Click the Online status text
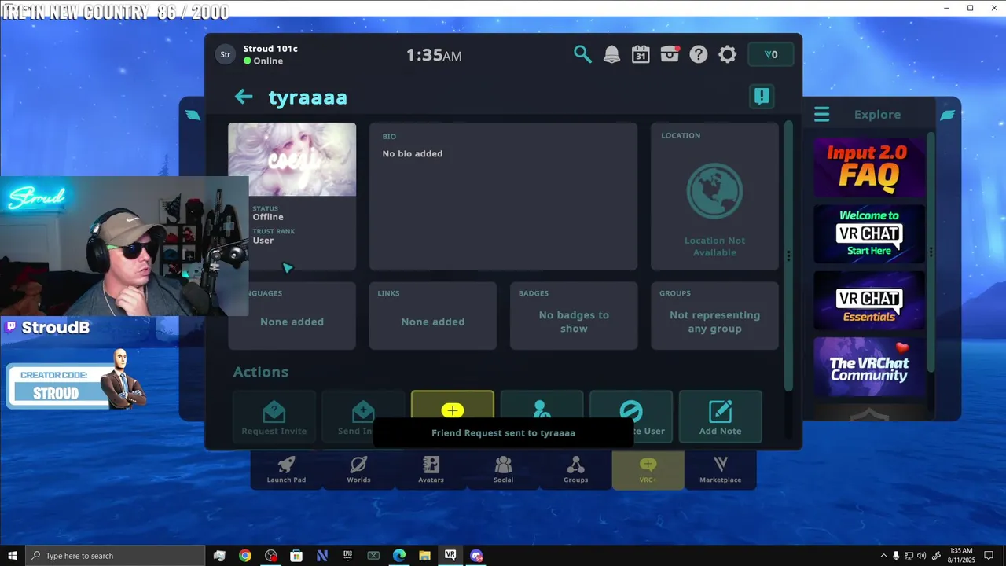Screen dimensions: 1006x566 [268, 61]
